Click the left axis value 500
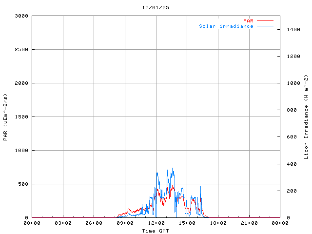The height and width of the screenshot is (234, 312). [23, 184]
